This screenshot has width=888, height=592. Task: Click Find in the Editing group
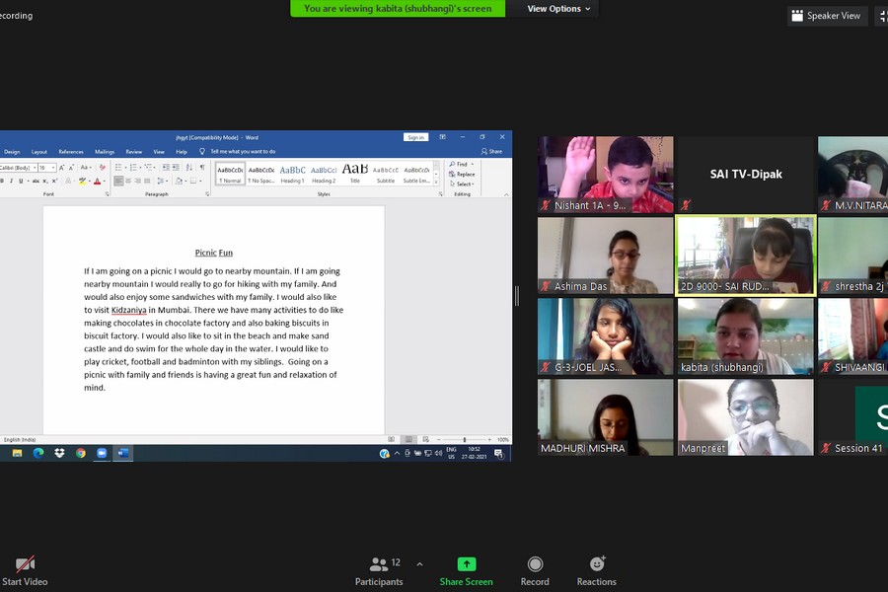click(x=462, y=165)
